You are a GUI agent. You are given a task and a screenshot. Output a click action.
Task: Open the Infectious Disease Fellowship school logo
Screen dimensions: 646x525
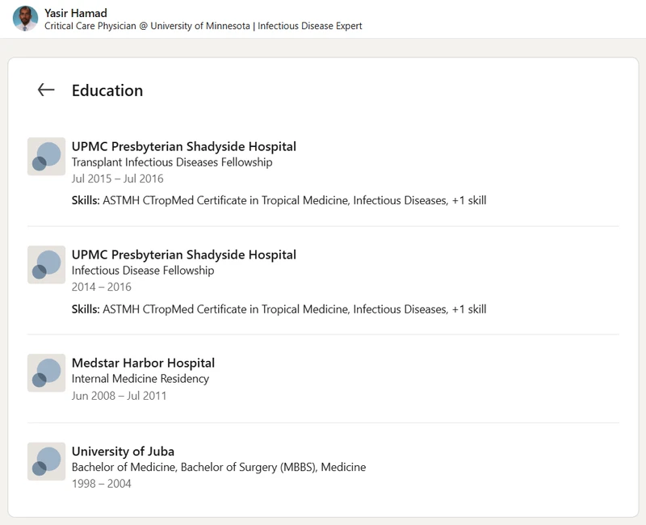coord(47,265)
